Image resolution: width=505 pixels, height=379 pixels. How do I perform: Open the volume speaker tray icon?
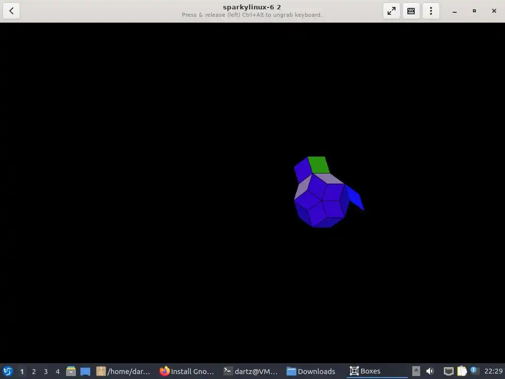click(x=430, y=371)
